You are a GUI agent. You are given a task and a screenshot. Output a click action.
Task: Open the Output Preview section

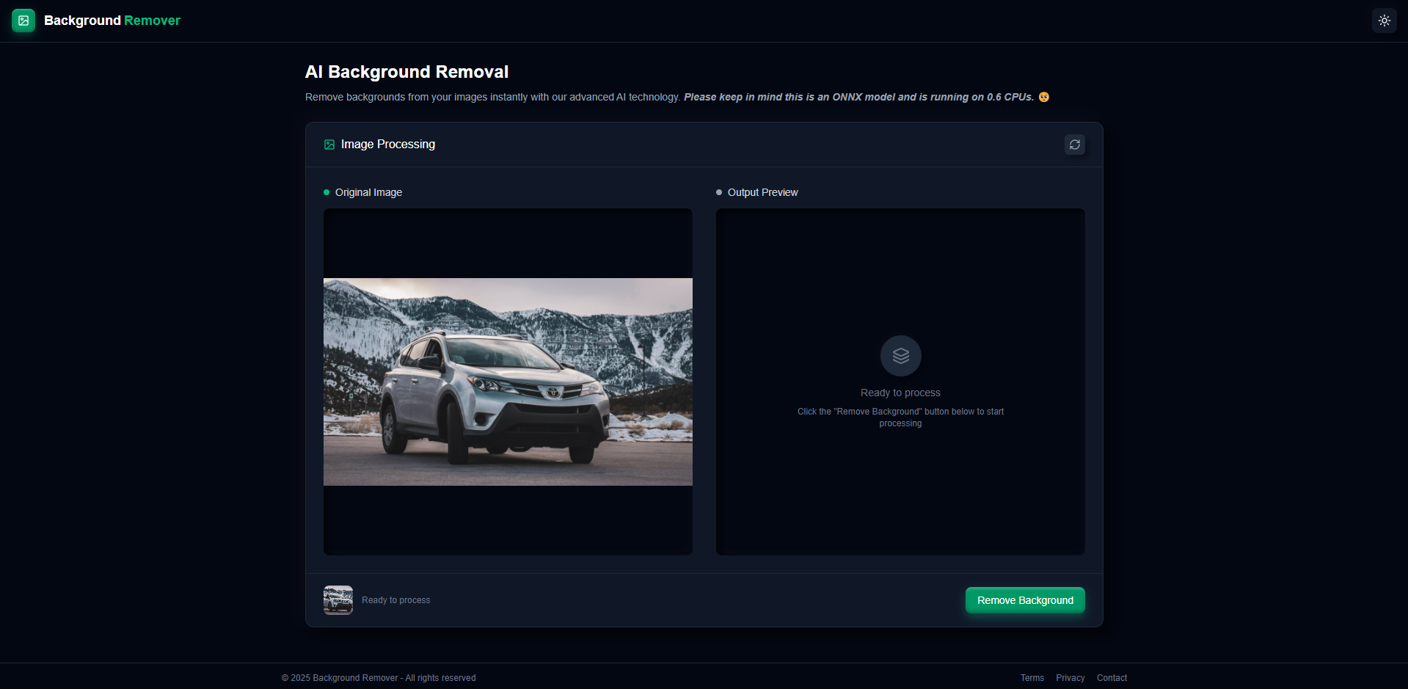tap(762, 192)
